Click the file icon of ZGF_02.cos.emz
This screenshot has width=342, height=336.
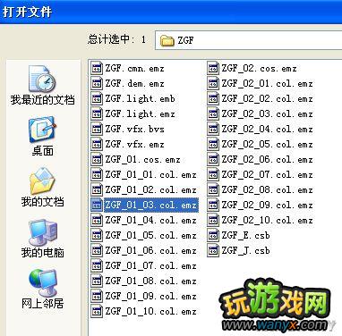[213, 68]
